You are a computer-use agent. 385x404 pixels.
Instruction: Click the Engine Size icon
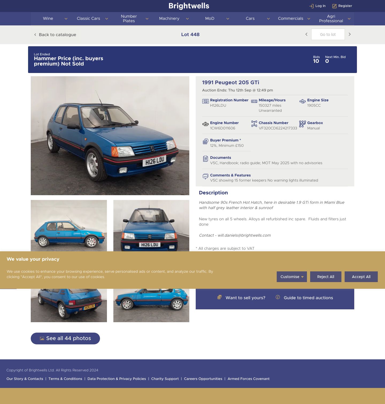302,101
